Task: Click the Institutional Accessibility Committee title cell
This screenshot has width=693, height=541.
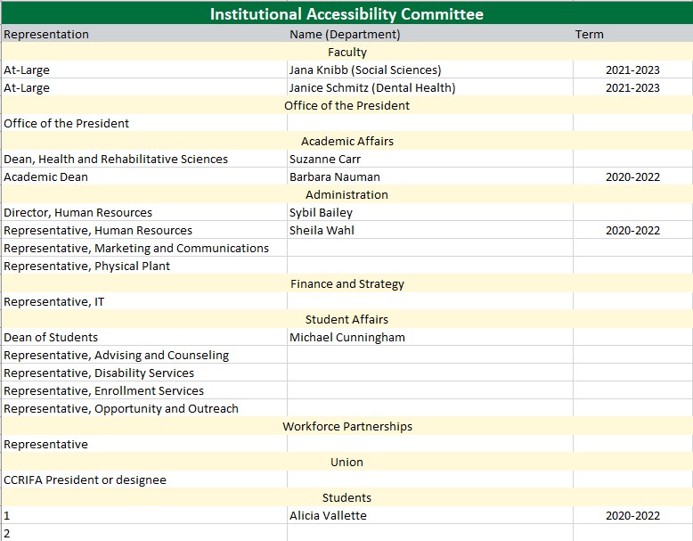Action: click(x=346, y=14)
